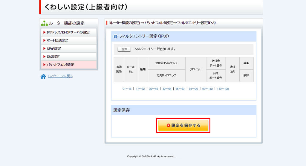Go to entries page 81~96
This screenshot has width=306, height=166.
tap(193, 89)
